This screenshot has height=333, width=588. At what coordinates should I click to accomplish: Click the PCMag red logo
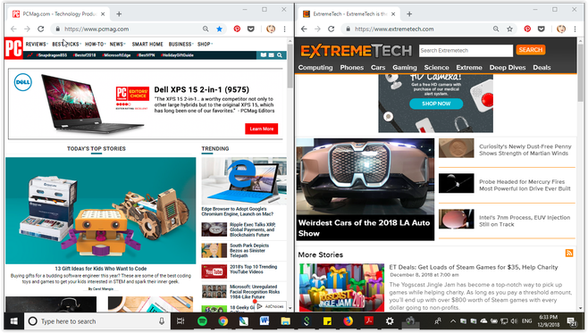(13, 48)
